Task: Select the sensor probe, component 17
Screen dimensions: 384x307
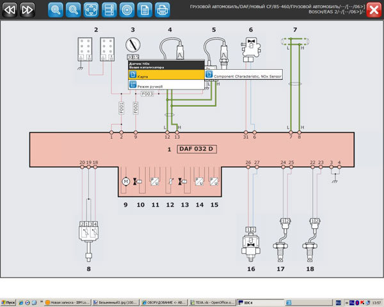Action: (282, 240)
